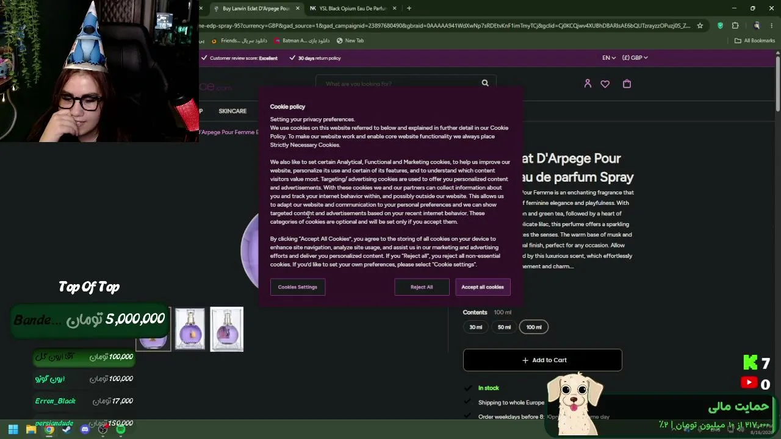Pick the 100 ml size option
Screen dimensions: 781x439
click(534, 327)
